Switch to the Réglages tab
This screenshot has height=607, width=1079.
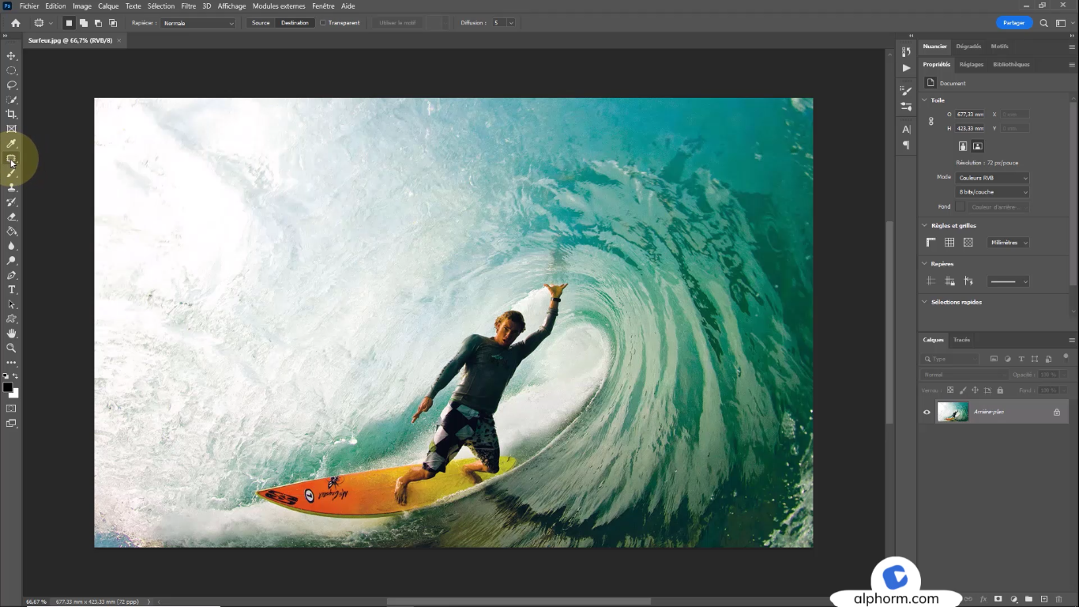(x=971, y=64)
